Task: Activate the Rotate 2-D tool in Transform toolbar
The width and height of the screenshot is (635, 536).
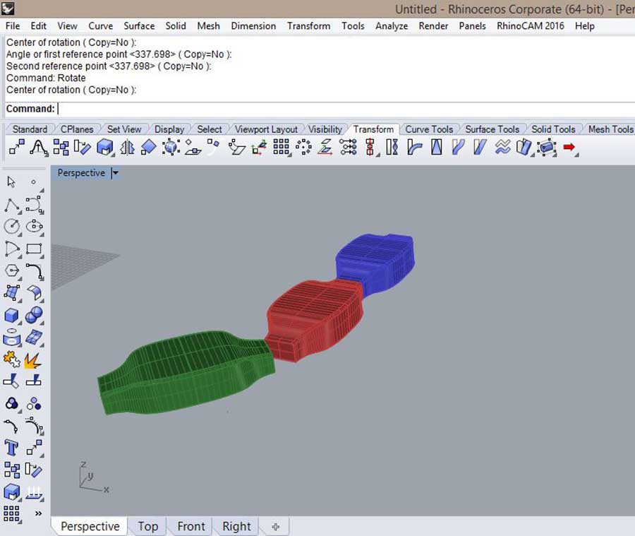Action: (83, 147)
